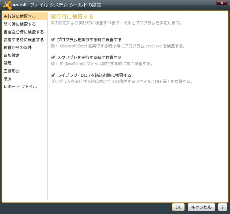Confirm settings with the OK button

click(178, 207)
